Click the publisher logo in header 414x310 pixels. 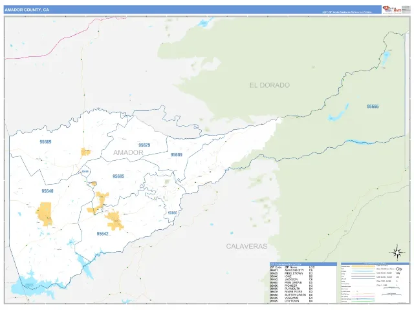click(x=392, y=10)
